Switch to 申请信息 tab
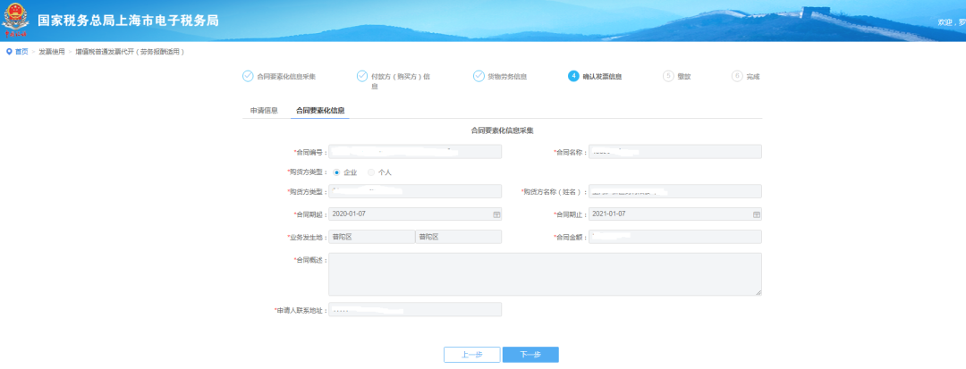 [264, 111]
